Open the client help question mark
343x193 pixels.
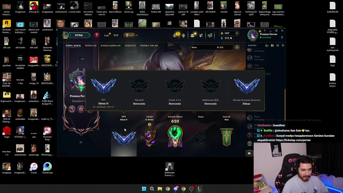pos(264,31)
